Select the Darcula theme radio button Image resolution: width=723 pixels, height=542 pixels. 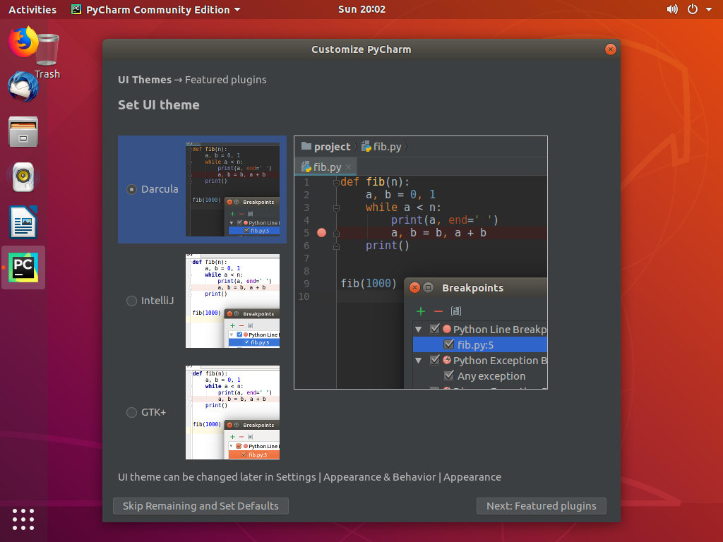point(131,189)
